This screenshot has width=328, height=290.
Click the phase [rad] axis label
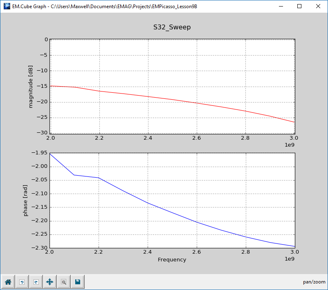click(x=25, y=201)
